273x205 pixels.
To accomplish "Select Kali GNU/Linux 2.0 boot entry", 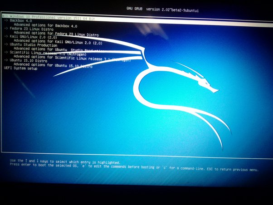I will [31, 37].
